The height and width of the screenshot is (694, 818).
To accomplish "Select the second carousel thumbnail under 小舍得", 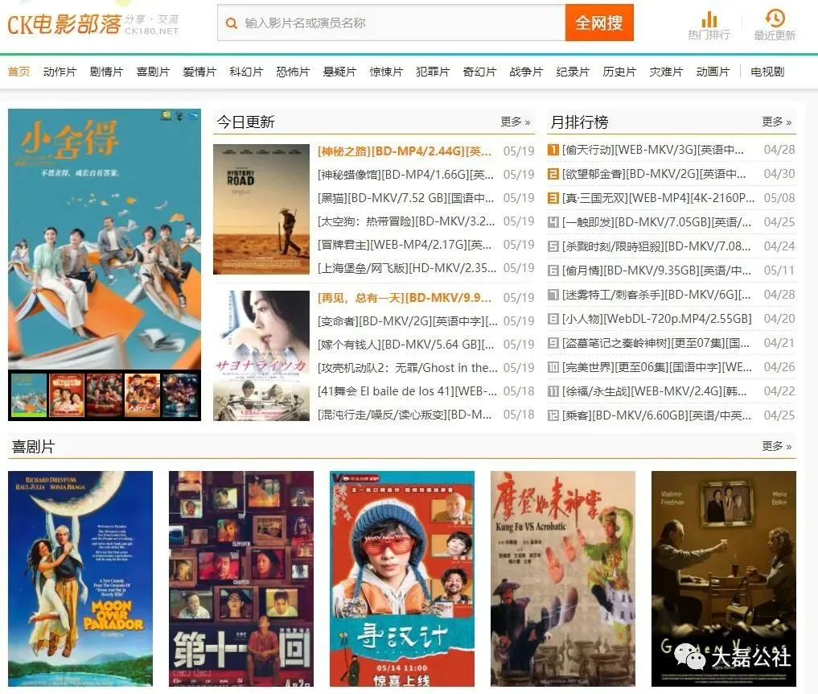I will click(x=67, y=395).
